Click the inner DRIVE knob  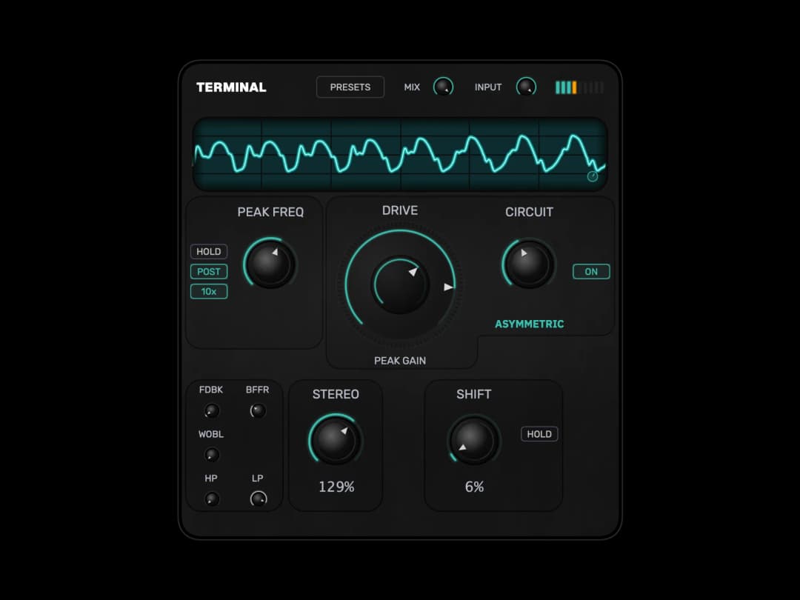point(399,284)
